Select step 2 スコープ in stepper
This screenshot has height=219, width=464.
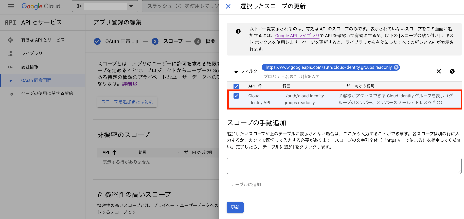coord(167,41)
